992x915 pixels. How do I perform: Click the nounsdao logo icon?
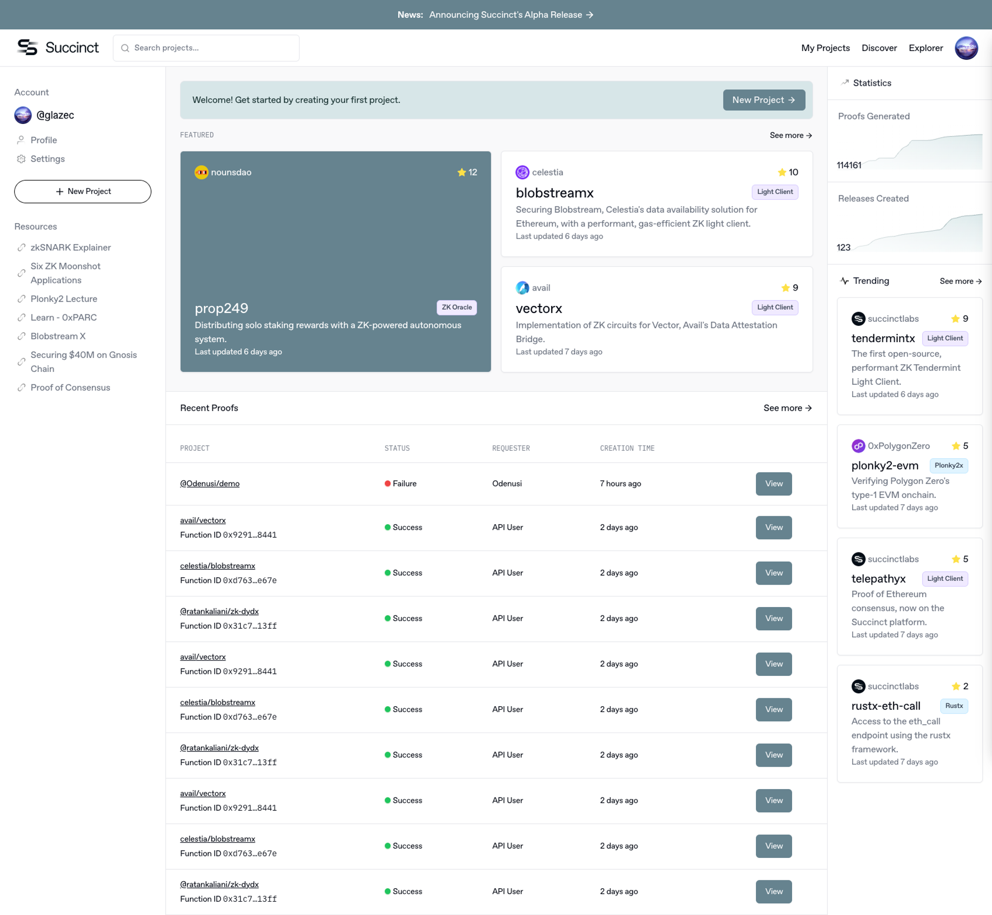(201, 172)
